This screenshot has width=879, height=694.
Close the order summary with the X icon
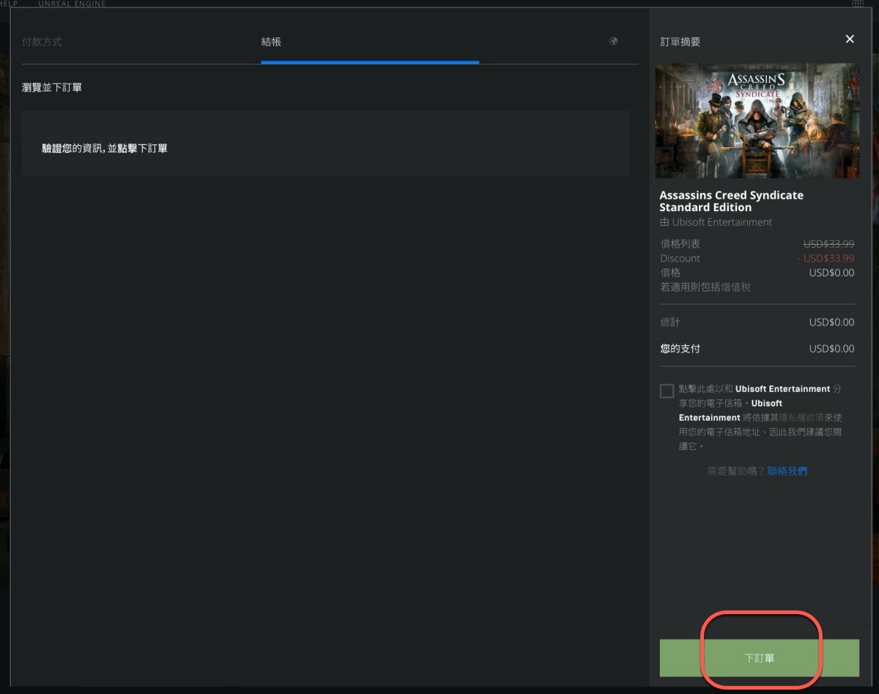pyautogui.click(x=850, y=39)
